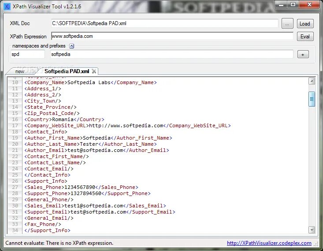
Task: Click the Support_Email line
Action: 100,212
